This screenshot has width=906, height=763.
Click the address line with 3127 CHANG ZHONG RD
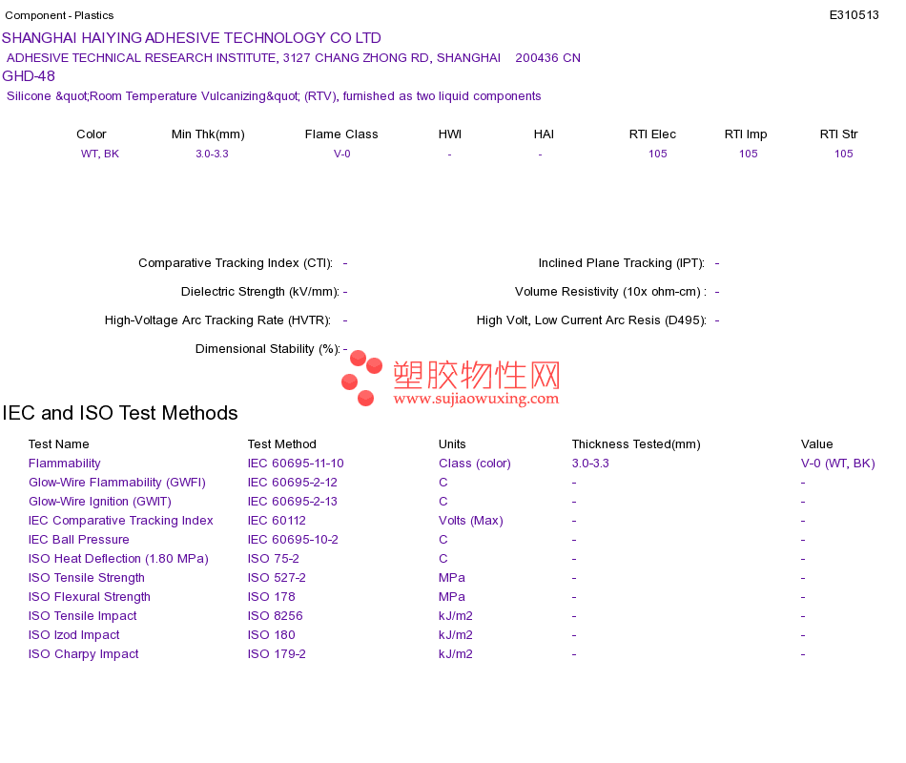pyautogui.click(x=294, y=58)
